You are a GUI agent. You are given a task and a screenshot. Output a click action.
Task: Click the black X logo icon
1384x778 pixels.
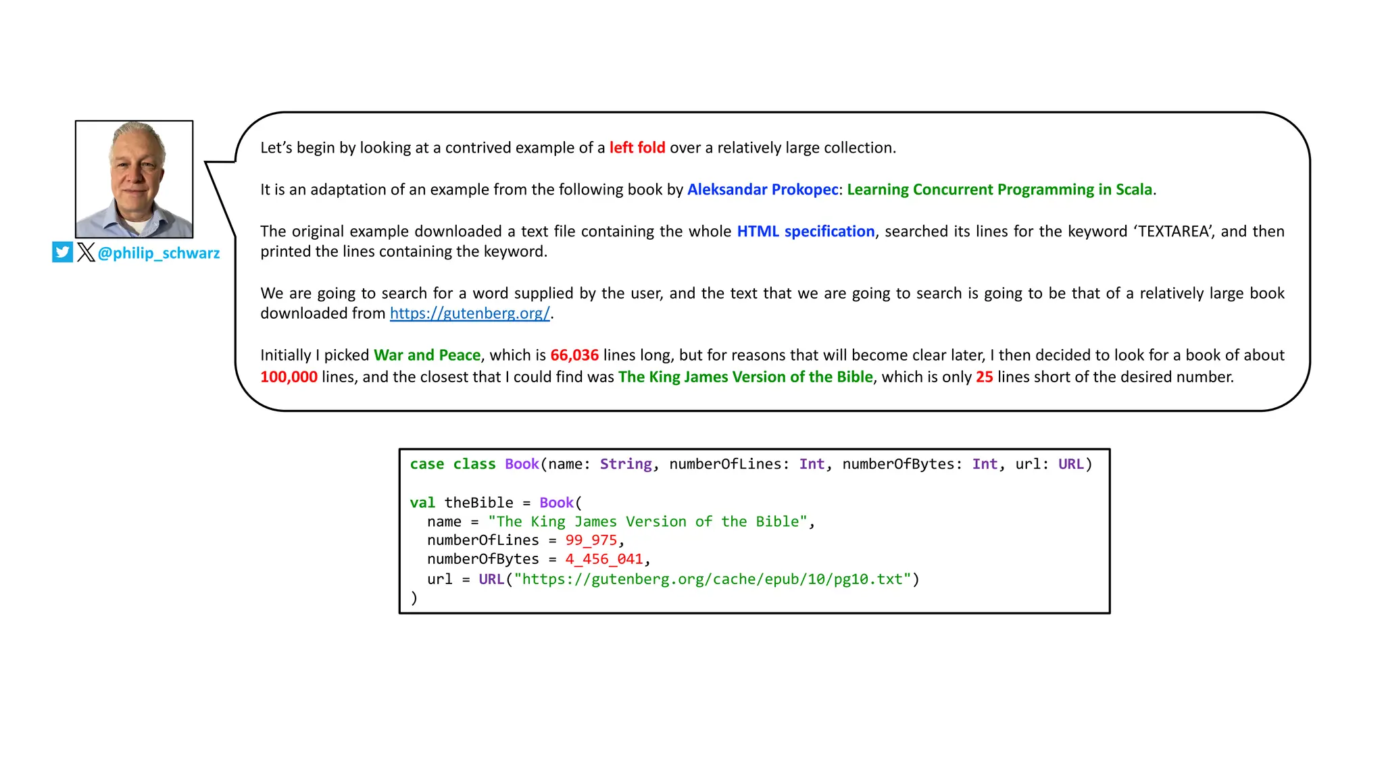tap(86, 252)
